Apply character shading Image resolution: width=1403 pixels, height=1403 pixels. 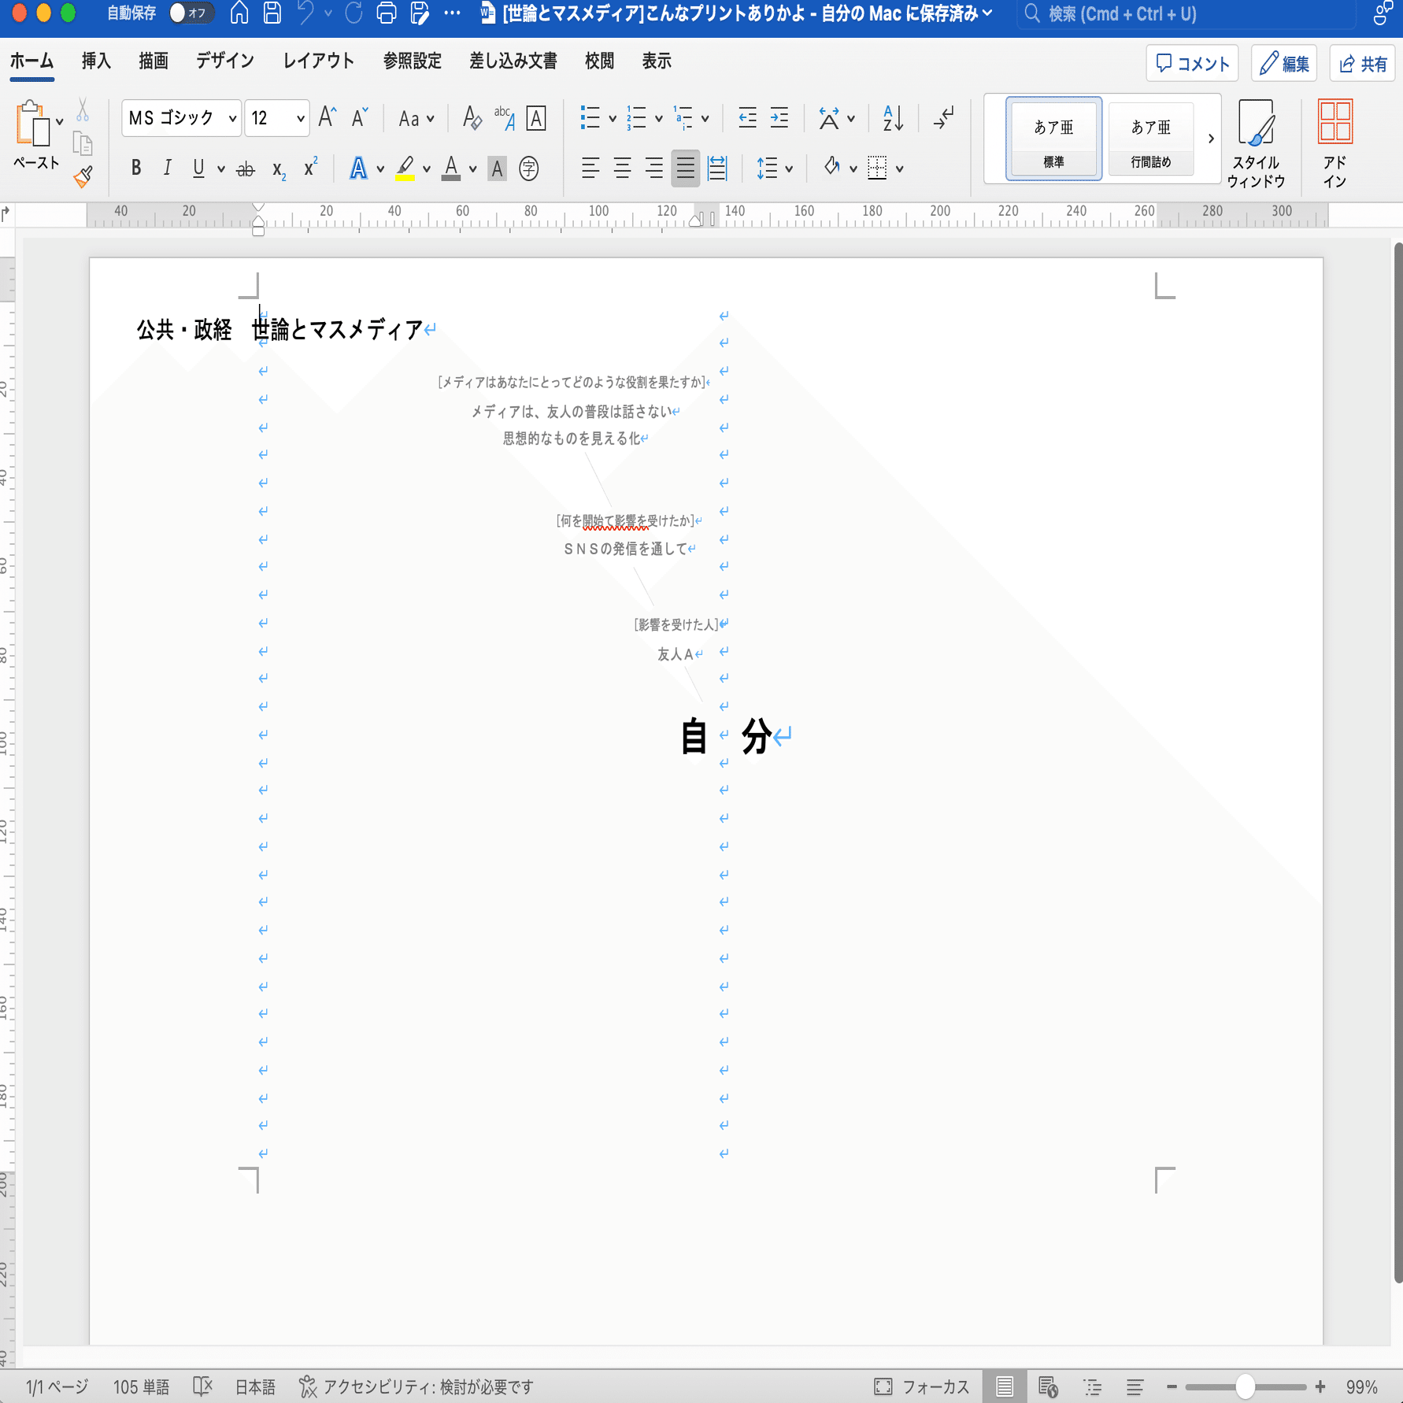(x=497, y=168)
